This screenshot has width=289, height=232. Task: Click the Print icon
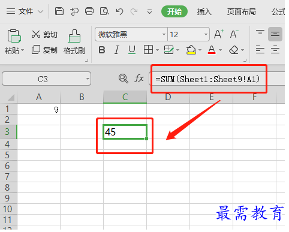pos(89,11)
